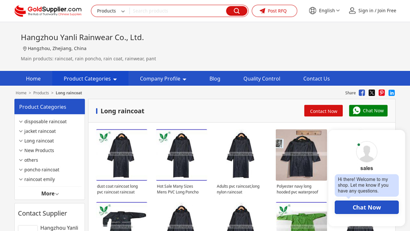The image size is (410, 231).
Task: Share the page on X
Action: pyautogui.click(x=372, y=93)
